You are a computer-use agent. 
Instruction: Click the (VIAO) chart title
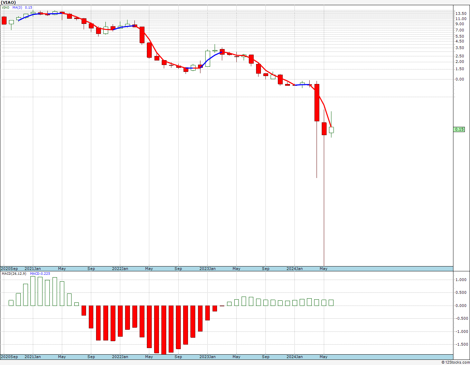[8, 2]
